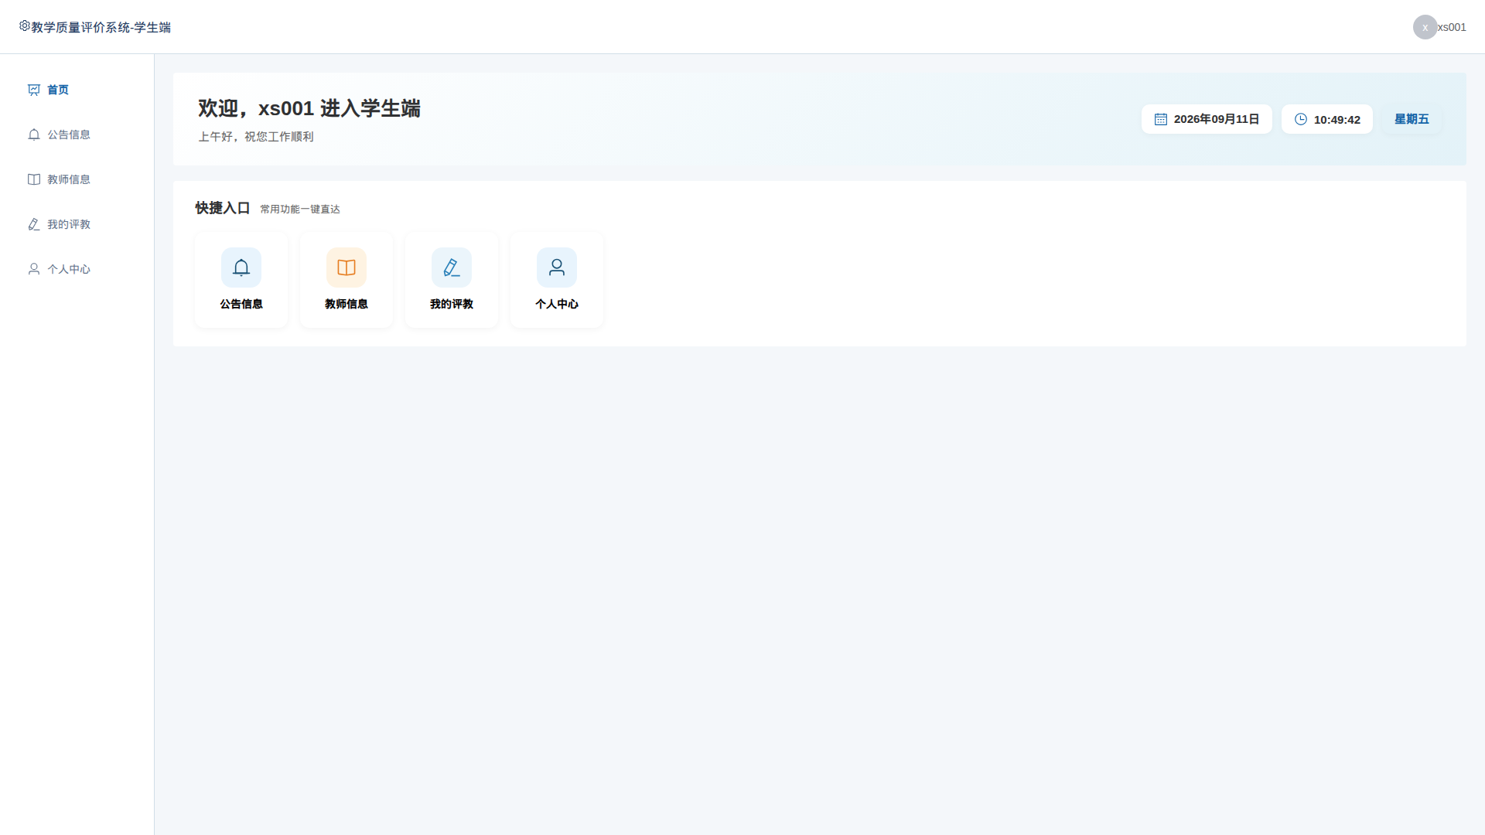Click the calendar icon beside the date
The image size is (1485, 835).
(x=1161, y=119)
